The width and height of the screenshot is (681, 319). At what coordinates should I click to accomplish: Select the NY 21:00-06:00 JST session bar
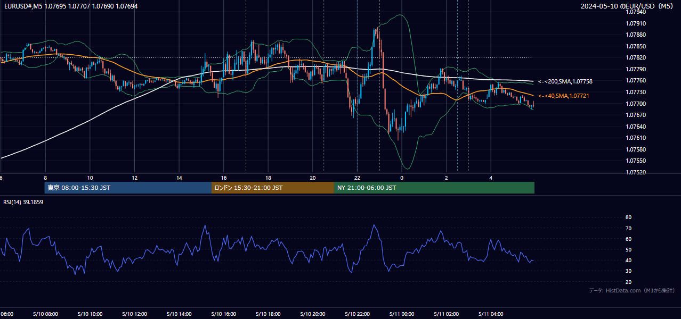(434, 188)
